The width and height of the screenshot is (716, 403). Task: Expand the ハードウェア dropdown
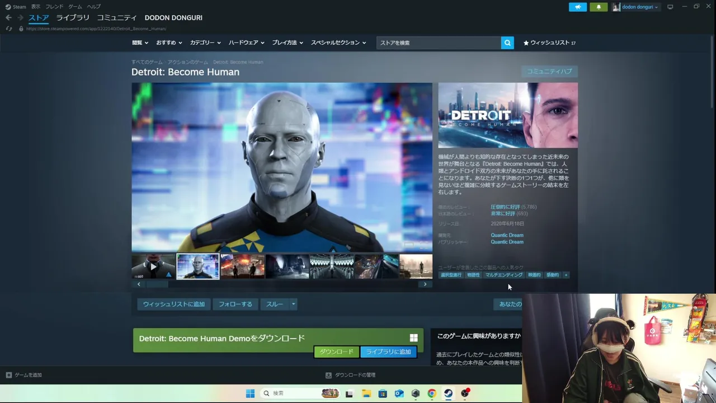(x=246, y=43)
